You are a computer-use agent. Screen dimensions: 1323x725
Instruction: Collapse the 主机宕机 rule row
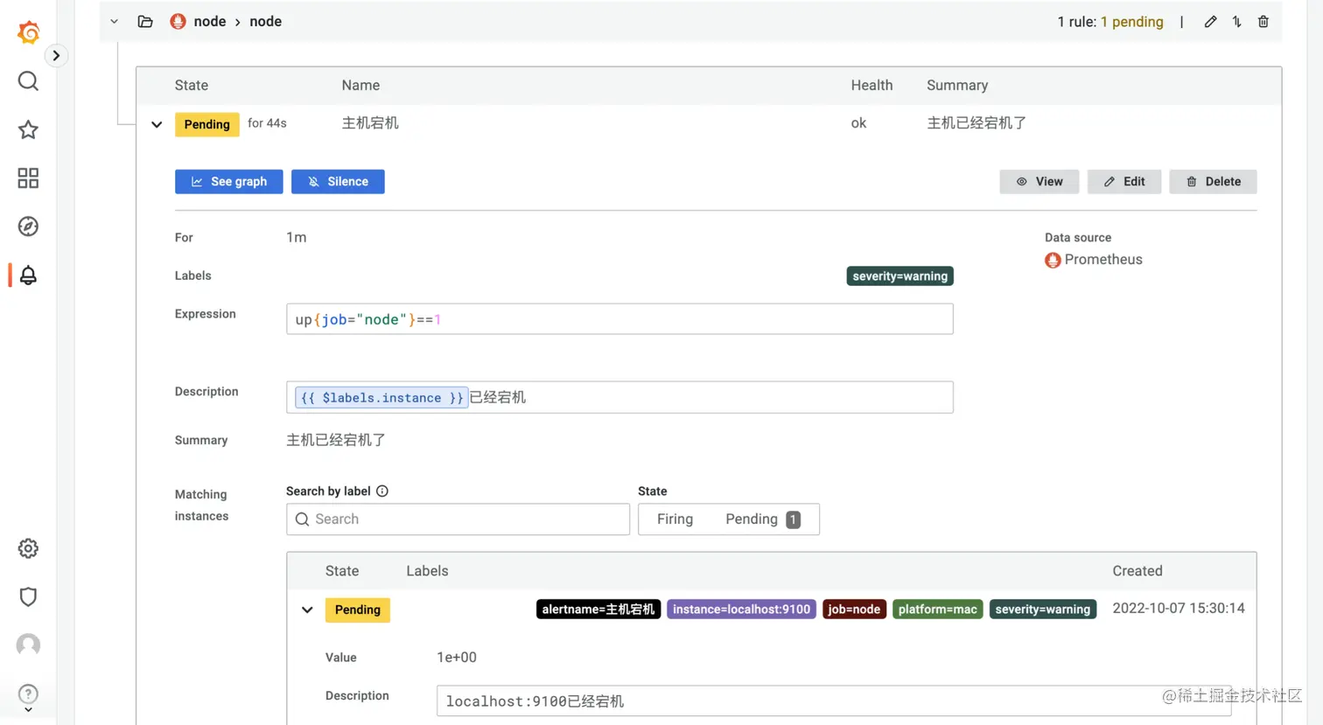pyautogui.click(x=157, y=124)
